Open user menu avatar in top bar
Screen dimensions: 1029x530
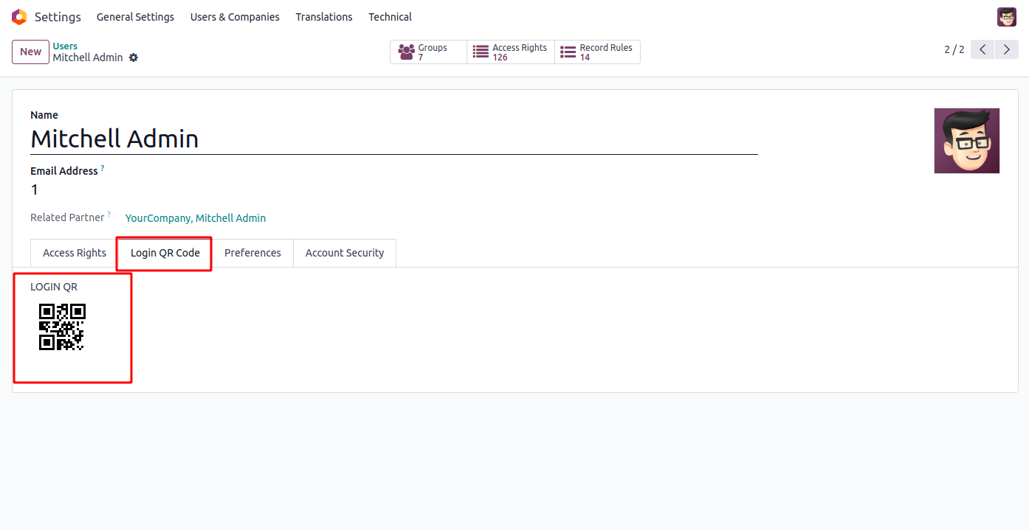point(1007,17)
